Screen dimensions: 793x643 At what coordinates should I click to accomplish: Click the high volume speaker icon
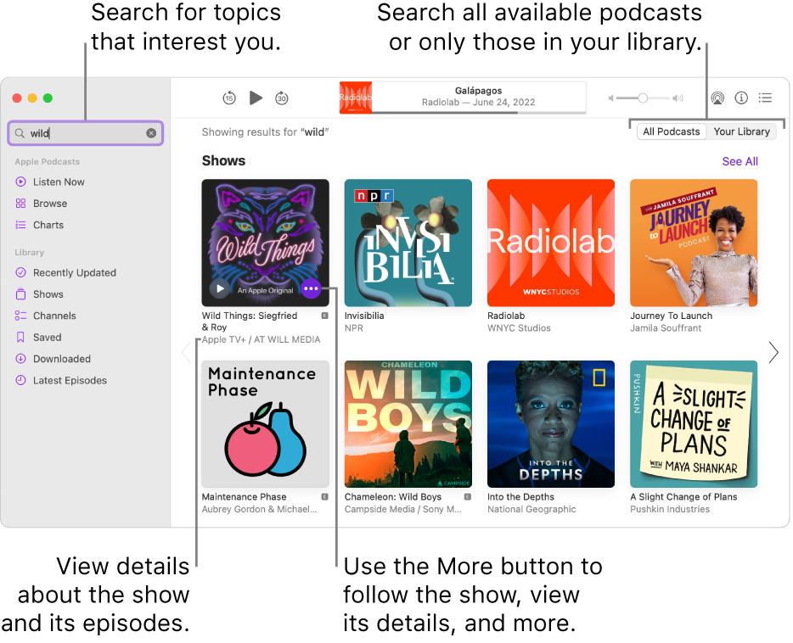678,98
